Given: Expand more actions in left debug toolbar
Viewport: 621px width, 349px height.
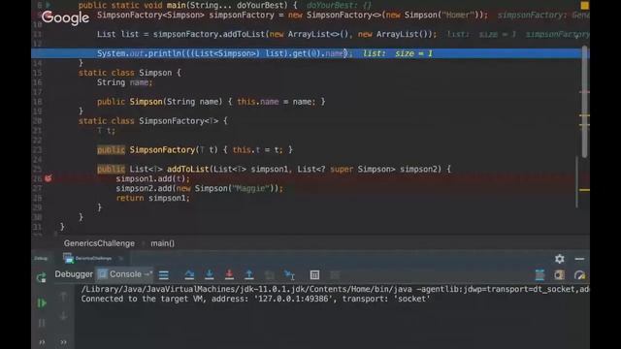Looking at the screenshot, I should pyautogui.click(x=42, y=342).
